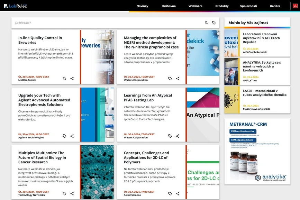Viewport: 300px width, 200px height.
Task: Open the Kariéra menu
Action: tap(275, 6)
